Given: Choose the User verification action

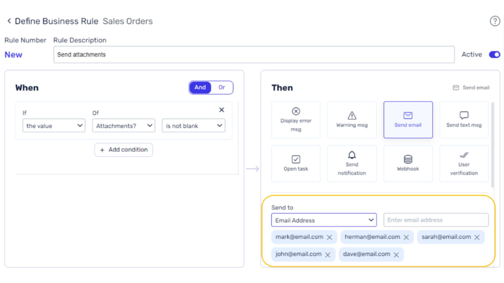Looking at the screenshot, I should (464, 164).
